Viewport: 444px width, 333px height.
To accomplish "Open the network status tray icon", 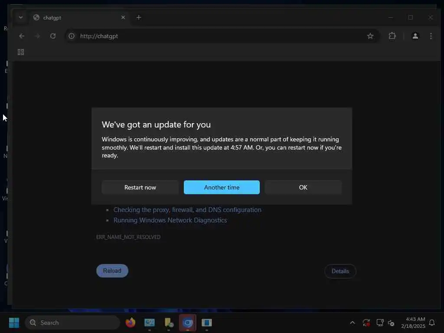I will click(380, 323).
